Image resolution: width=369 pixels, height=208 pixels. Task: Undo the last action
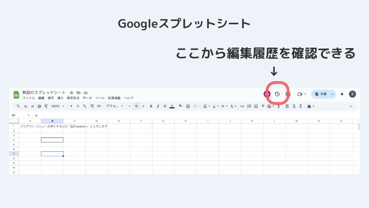pyautogui.click(x=25, y=106)
